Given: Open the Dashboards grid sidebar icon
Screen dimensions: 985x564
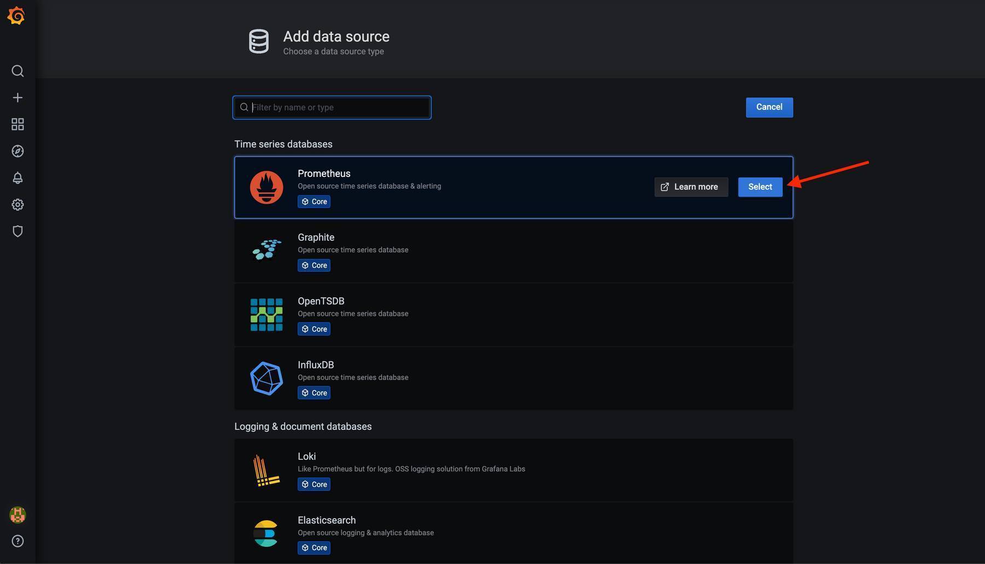Looking at the screenshot, I should (x=18, y=124).
